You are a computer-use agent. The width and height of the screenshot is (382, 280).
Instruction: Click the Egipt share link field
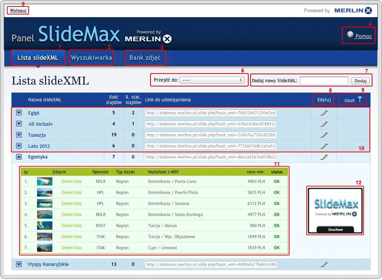coord(211,113)
